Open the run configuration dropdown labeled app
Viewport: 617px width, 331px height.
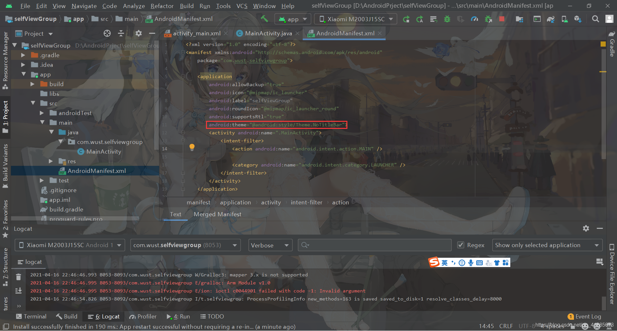point(292,19)
